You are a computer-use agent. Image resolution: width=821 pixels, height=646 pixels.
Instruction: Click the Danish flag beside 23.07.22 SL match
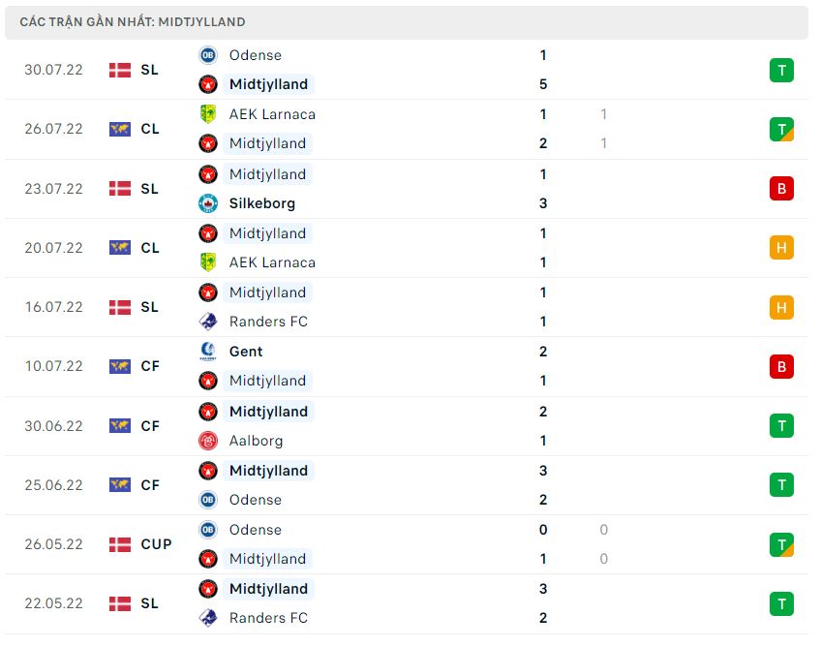pos(120,189)
